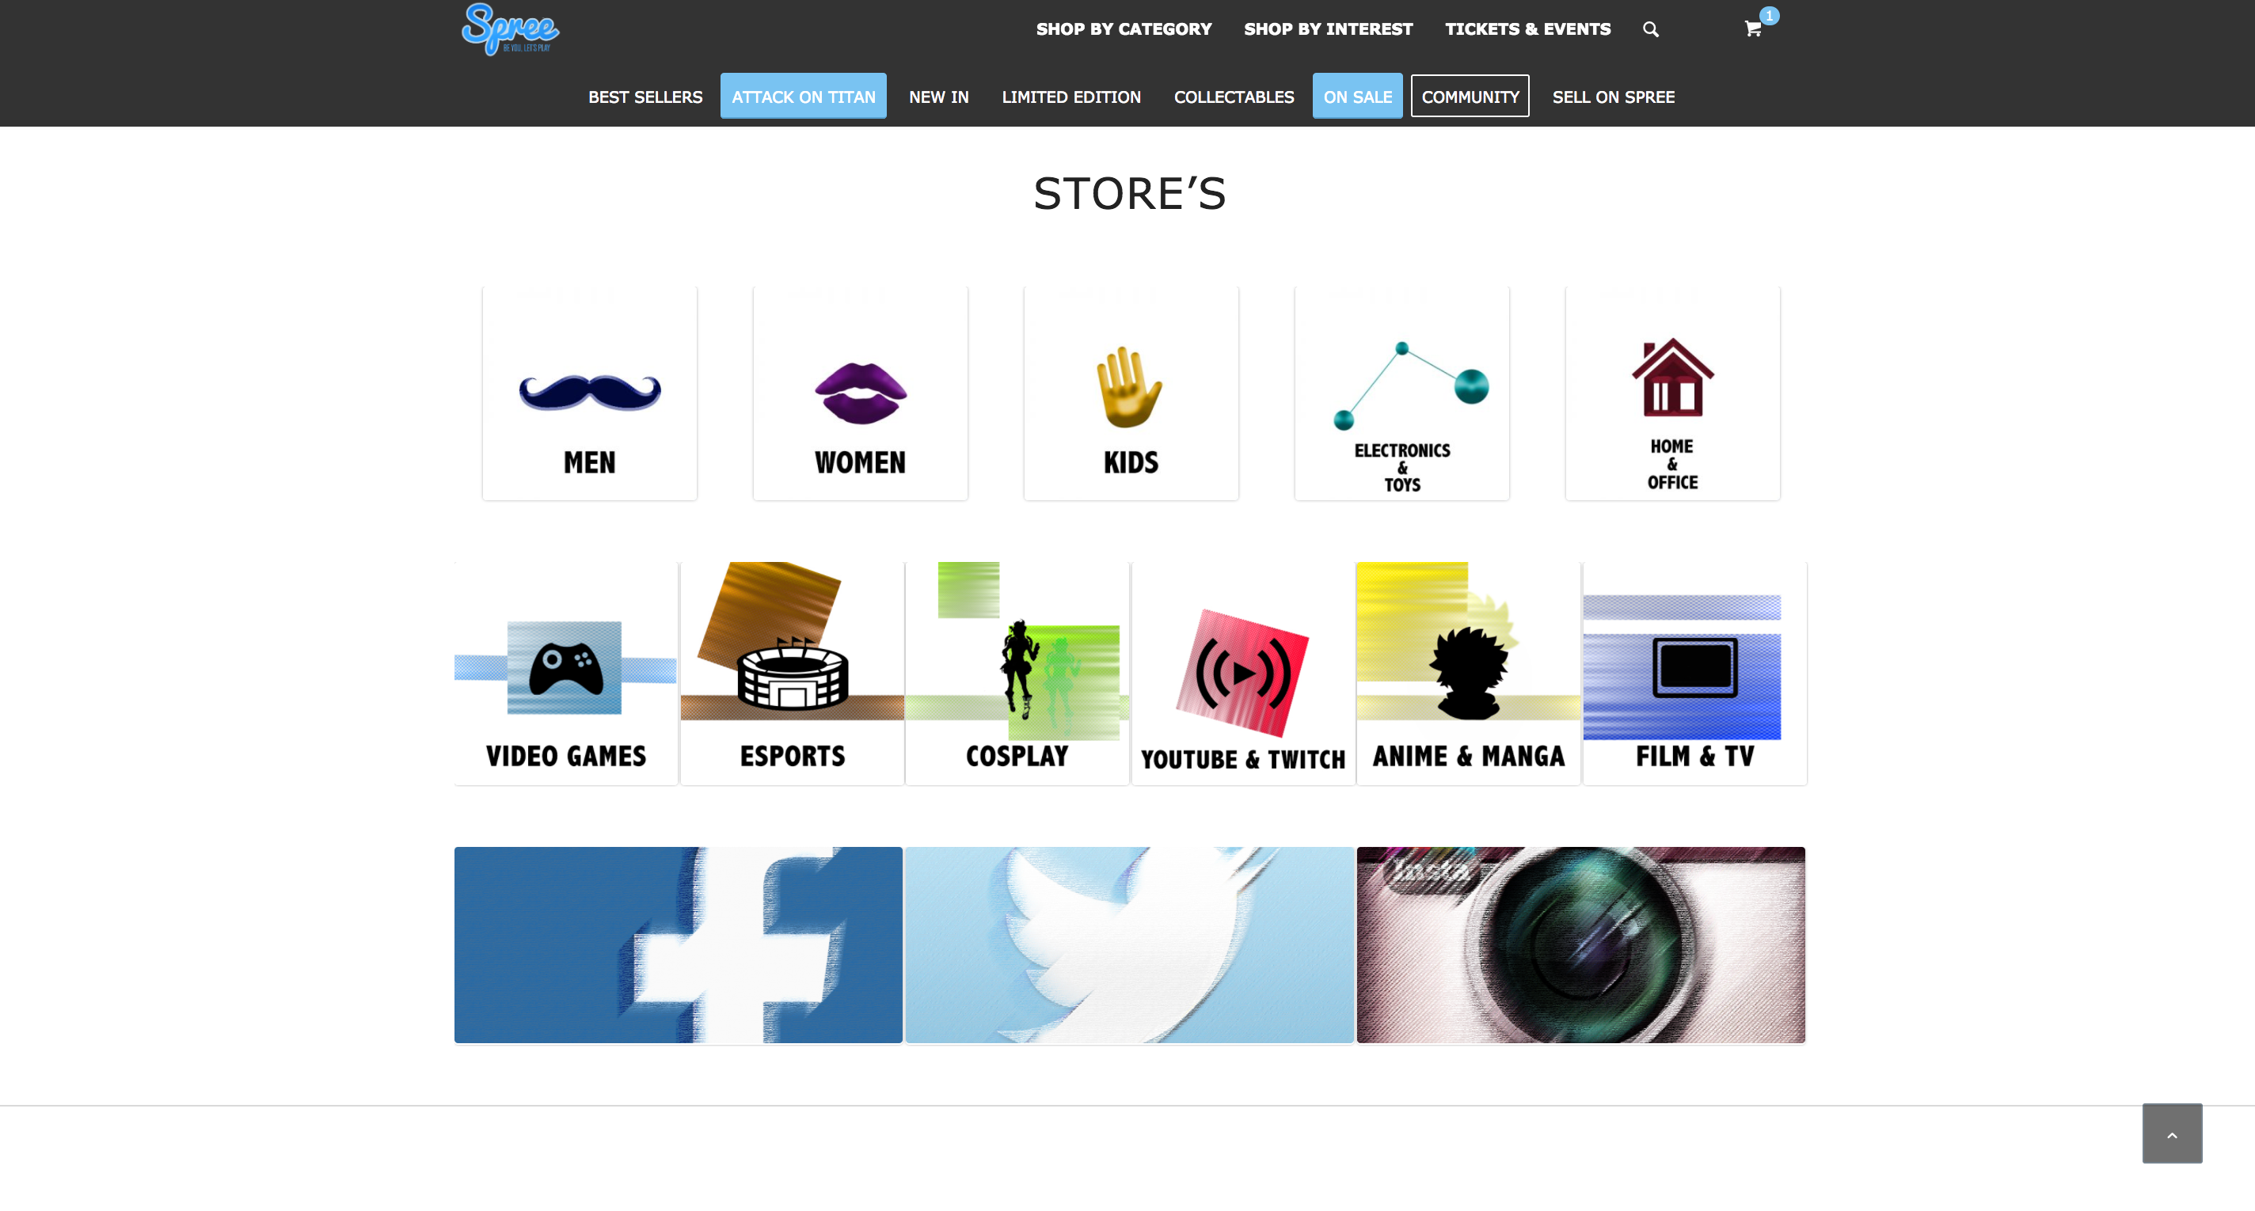Open Shop By Interest menu
The width and height of the screenshot is (2255, 1211).
pos(1328,30)
